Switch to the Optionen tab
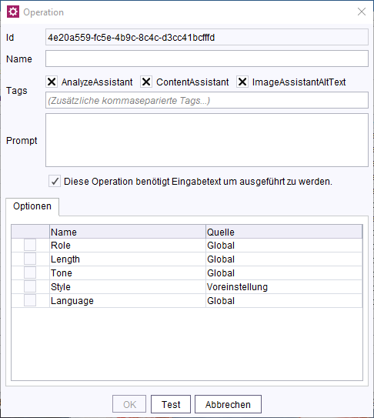Viewport: 374px width, 418px height. point(32,206)
